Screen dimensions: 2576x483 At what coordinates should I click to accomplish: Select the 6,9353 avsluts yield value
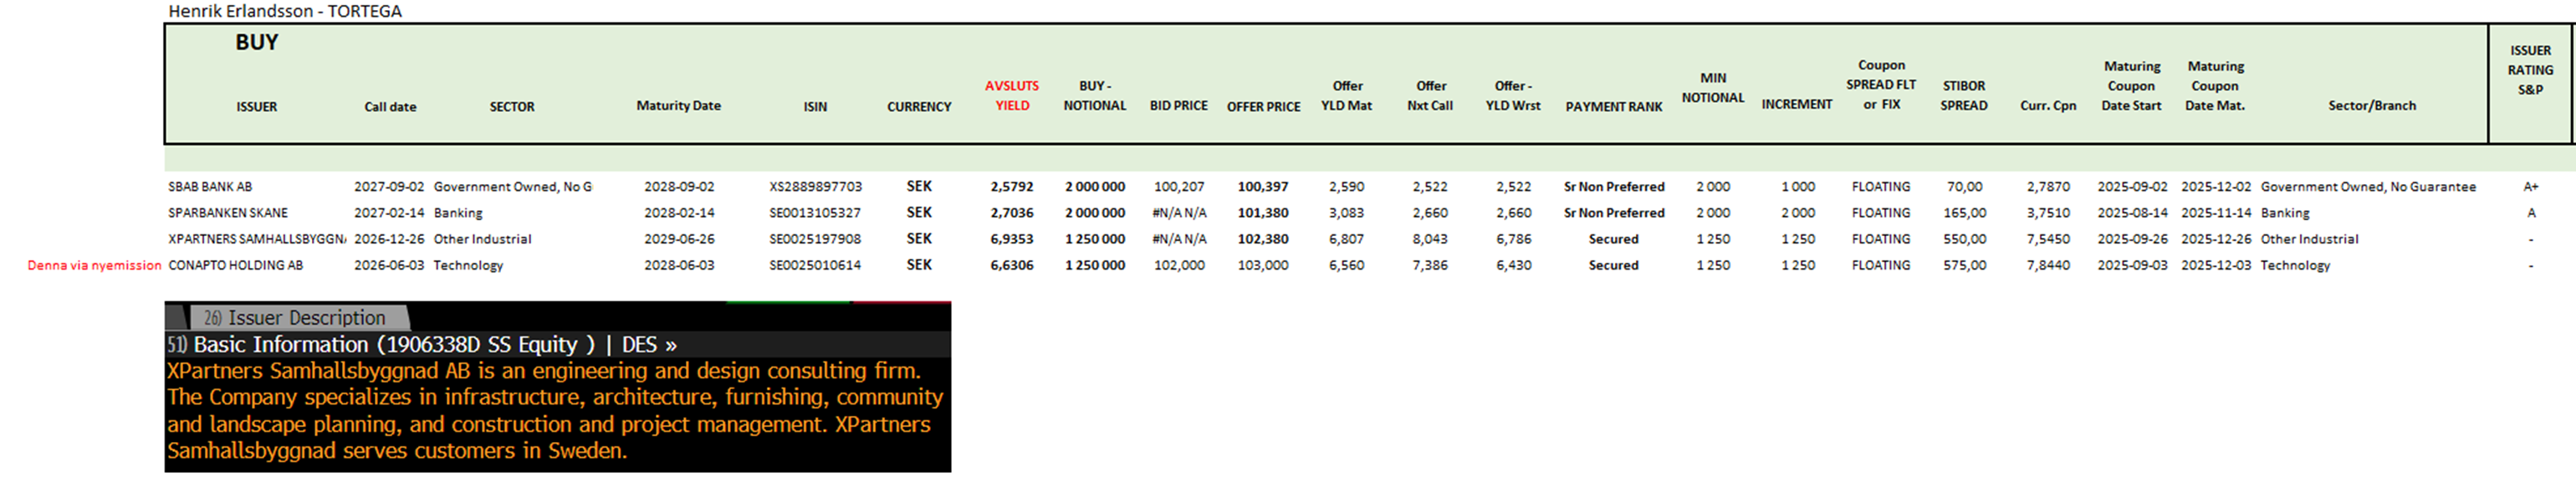pos(1011,239)
